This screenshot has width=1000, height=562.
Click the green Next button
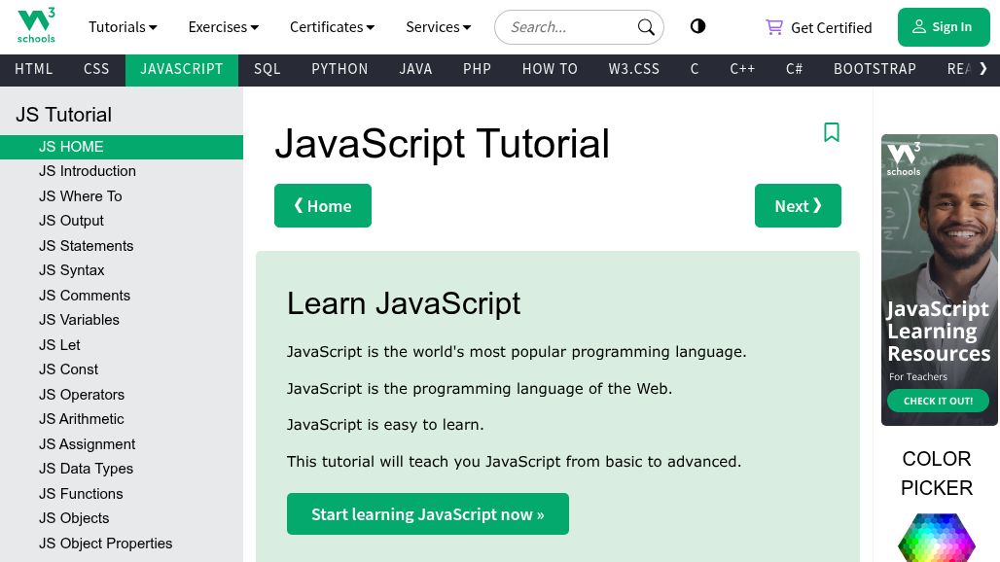[798, 206]
